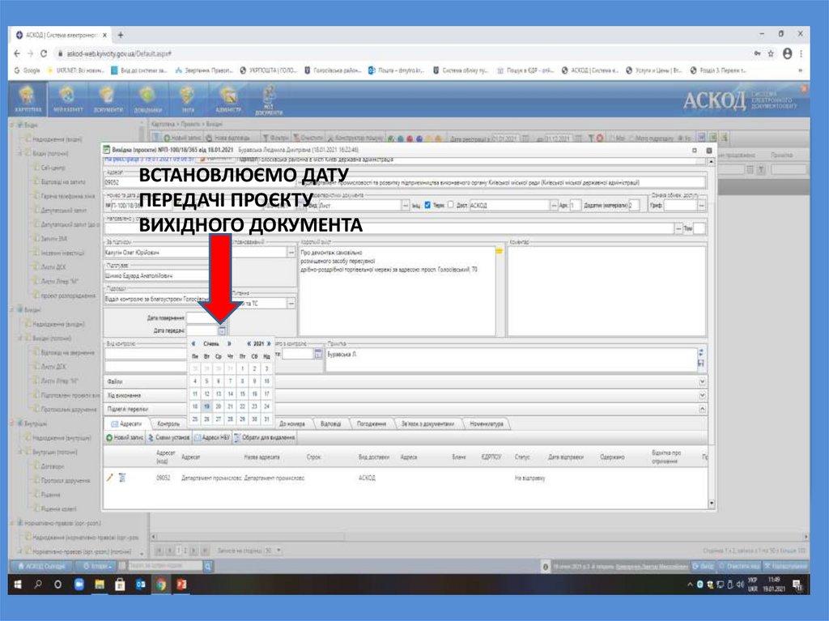Select day 19 in the calendar popup
This screenshot has height=621, width=829.
206,406
